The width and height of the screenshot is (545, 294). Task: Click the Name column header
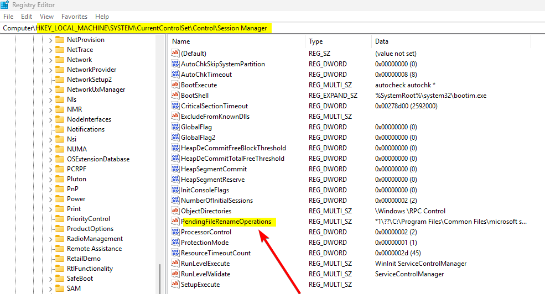(181, 41)
